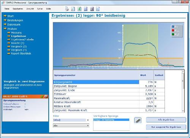Open the Datei menu
190x138 pixels.
click(7, 9)
